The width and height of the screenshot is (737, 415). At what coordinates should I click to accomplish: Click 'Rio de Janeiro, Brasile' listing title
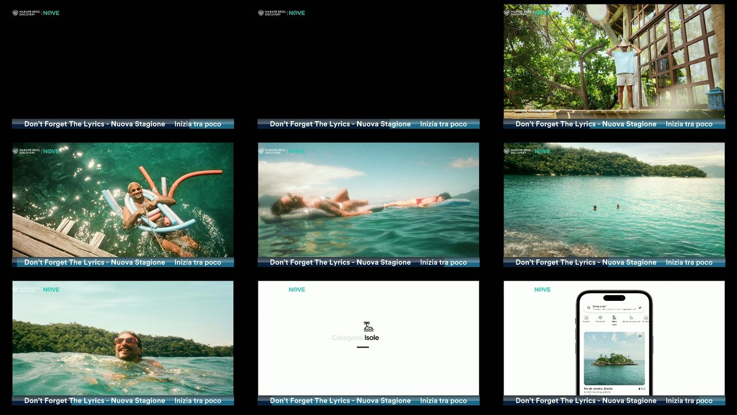(598, 388)
